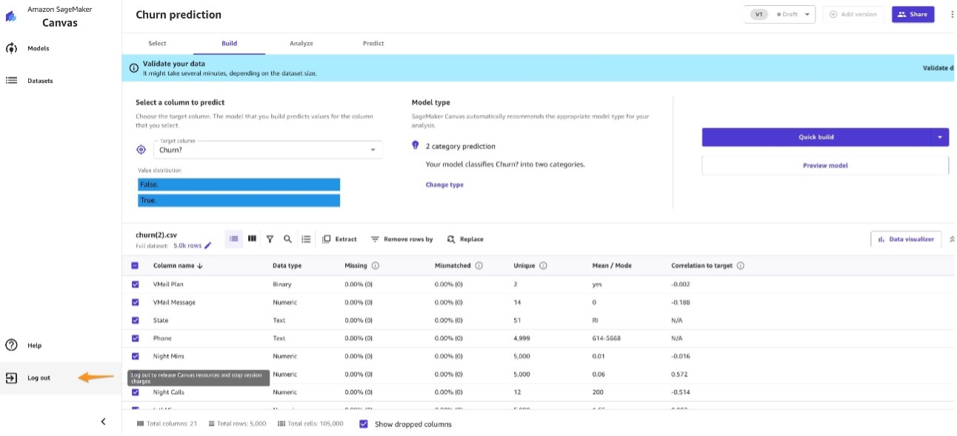Show info about Unique column
Viewport: 957px width, 436px height.
(x=543, y=266)
